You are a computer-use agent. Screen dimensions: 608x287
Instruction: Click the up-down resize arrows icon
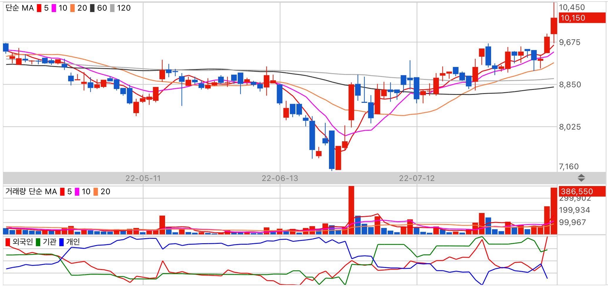tap(581, 178)
